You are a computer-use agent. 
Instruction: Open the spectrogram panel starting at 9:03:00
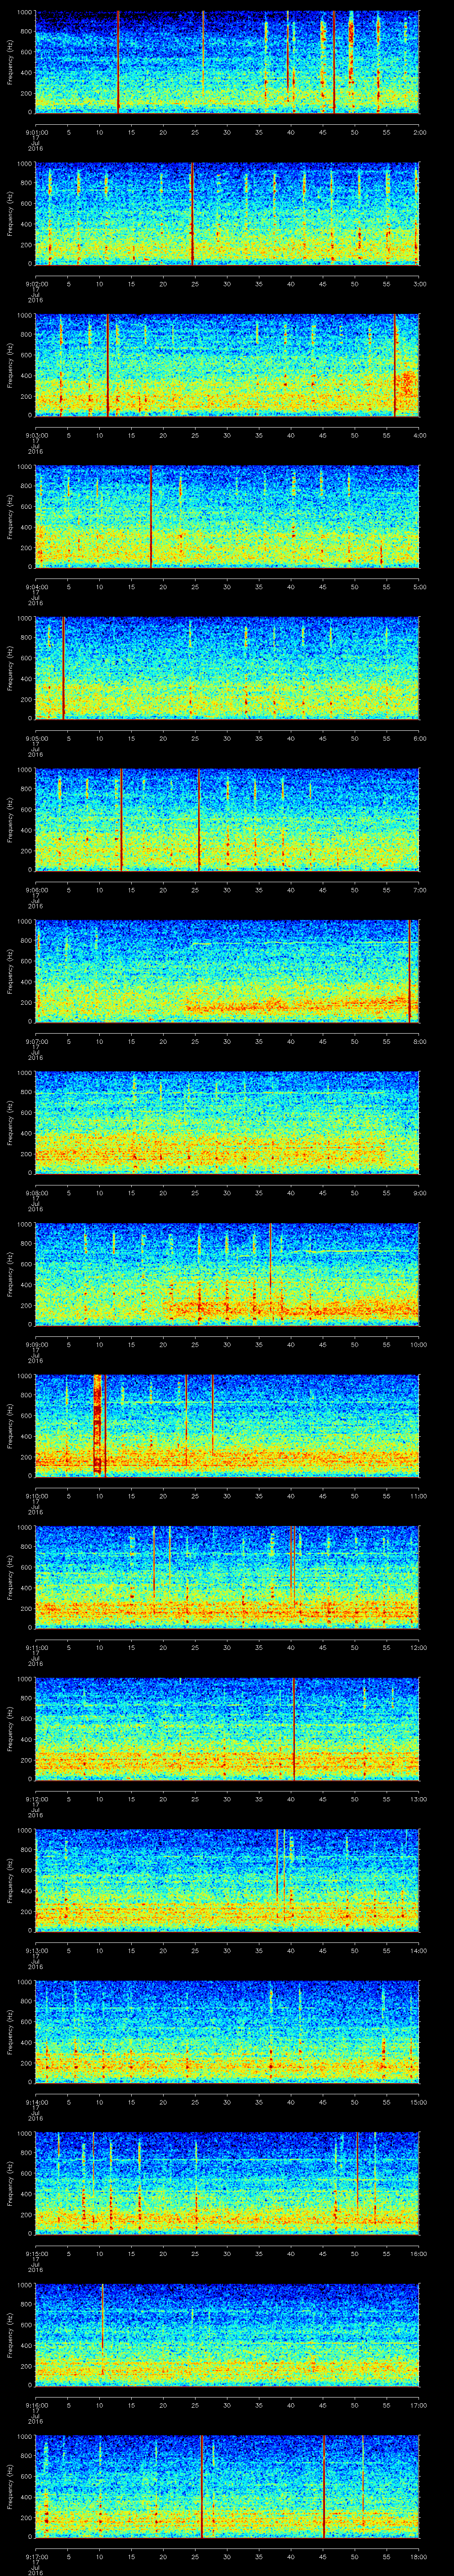(227, 365)
